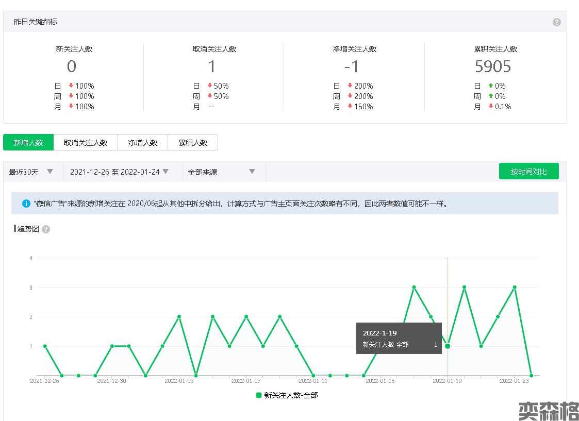Screen dimensions: 579x421
Task: Click the 按时间对比 button
Action: click(528, 172)
